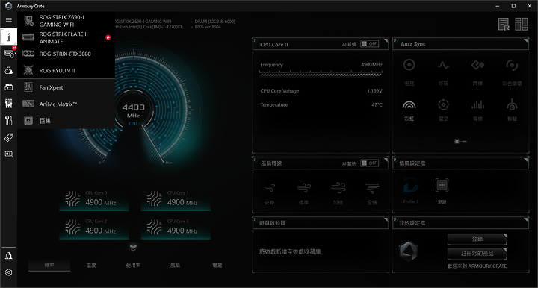The width and height of the screenshot is (538, 288).
Task: Toggle the AI 散熱 cooling switch
Action: coord(370,163)
